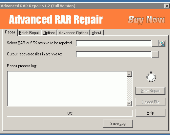The width and height of the screenshot is (170, 135).
Task: Click the search archive magnifier icon
Action: (x=162, y=44)
